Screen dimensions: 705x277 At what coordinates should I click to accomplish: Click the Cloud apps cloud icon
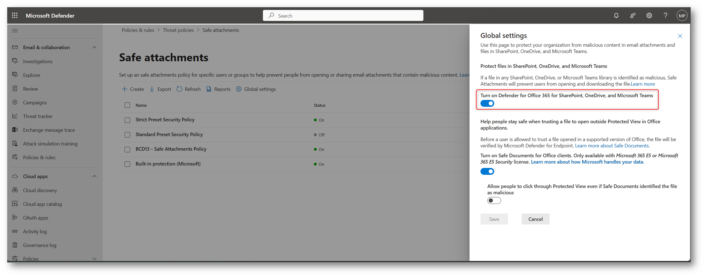(x=15, y=176)
